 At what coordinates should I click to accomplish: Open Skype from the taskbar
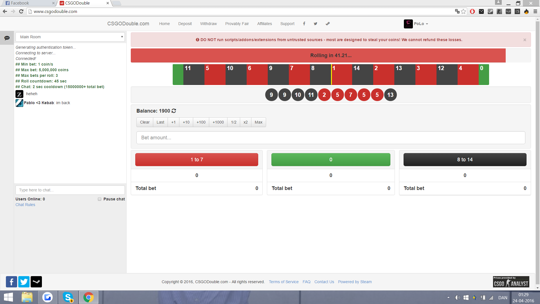point(68,297)
